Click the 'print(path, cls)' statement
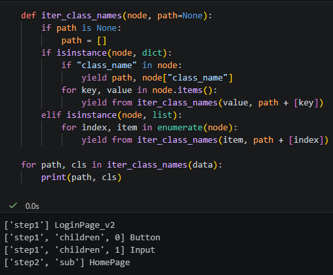The image size is (333, 275). 81,177
